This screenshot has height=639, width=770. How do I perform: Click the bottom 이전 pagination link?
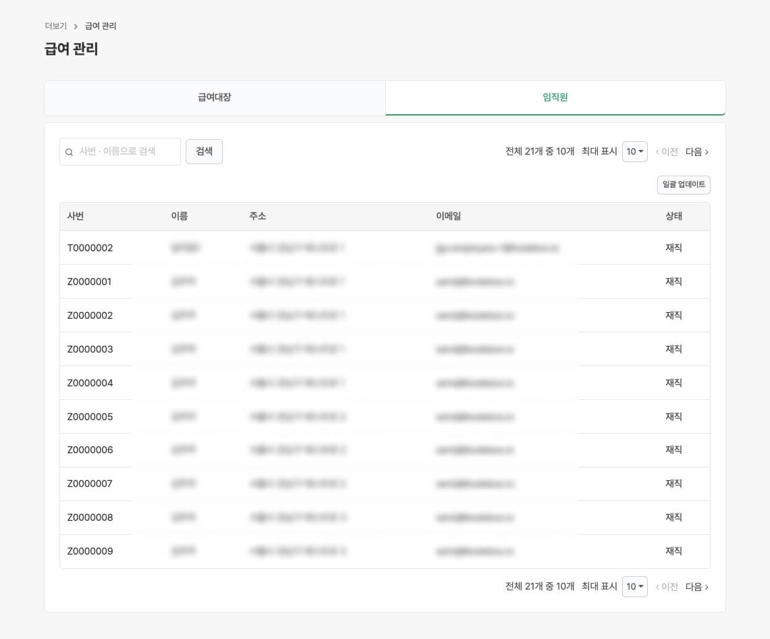667,587
